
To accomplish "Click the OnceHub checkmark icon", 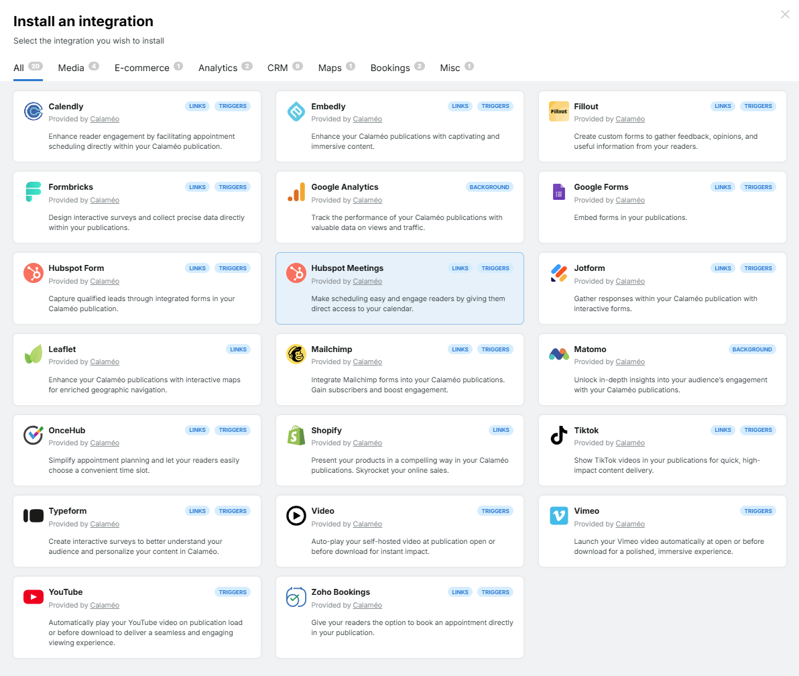I will pos(33,435).
